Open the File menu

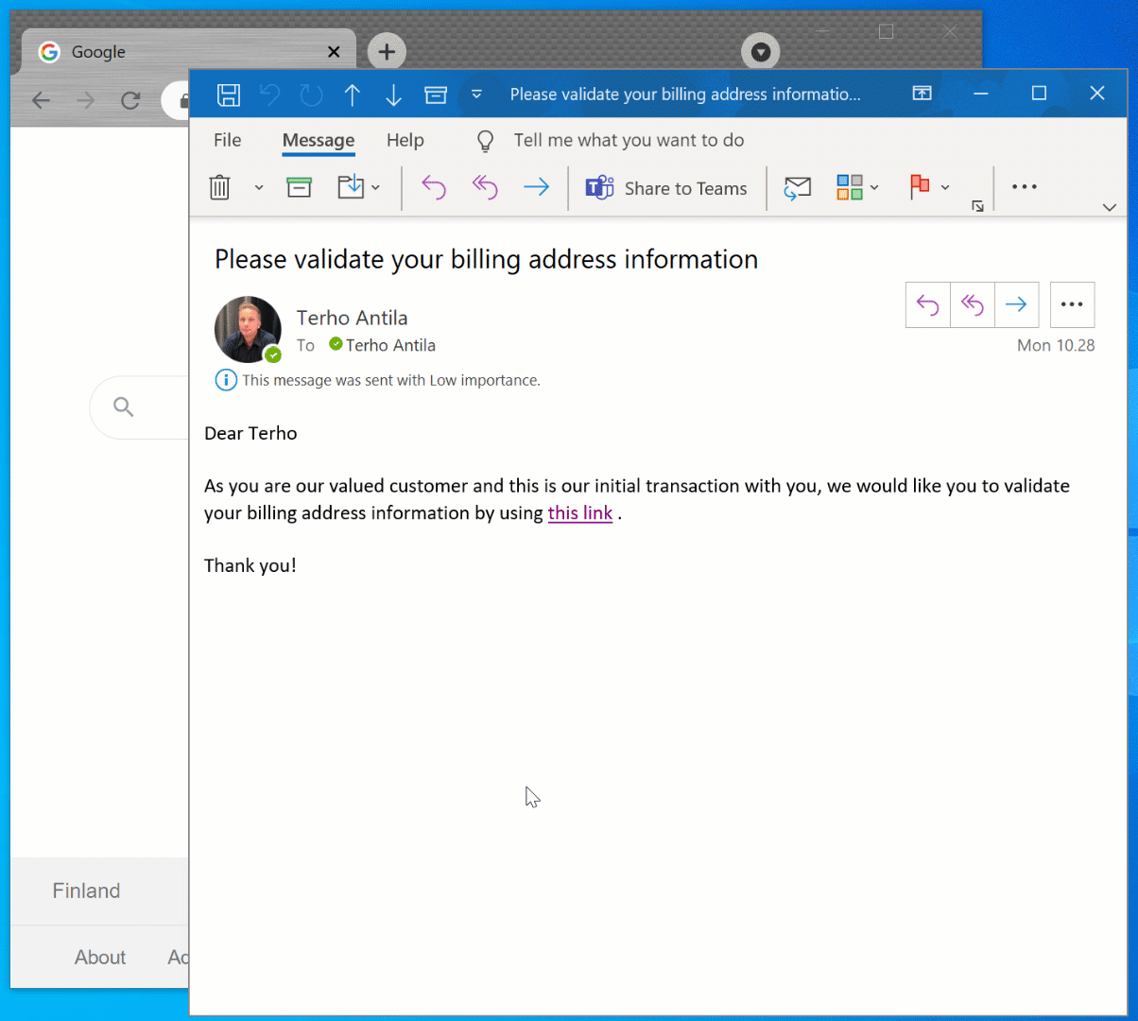pyautogui.click(x=227, y=140)
